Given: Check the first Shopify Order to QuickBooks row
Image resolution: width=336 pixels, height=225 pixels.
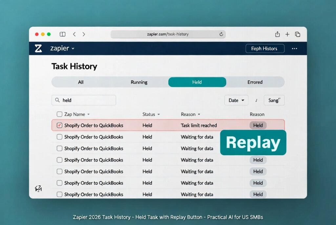Looking at the screenshot, I should point(59,125).
